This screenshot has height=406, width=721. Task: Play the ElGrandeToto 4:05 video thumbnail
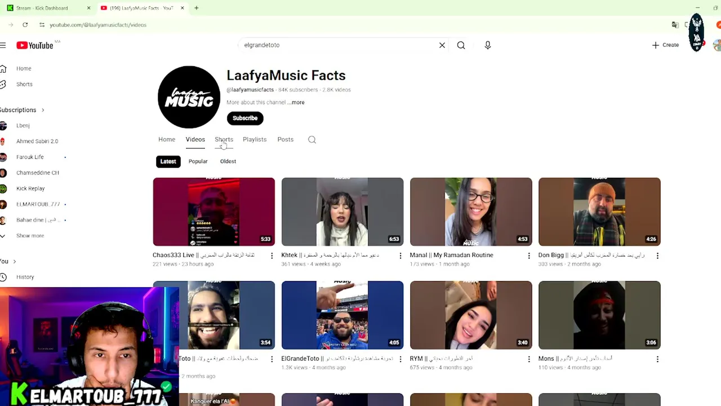coord(342,315)
